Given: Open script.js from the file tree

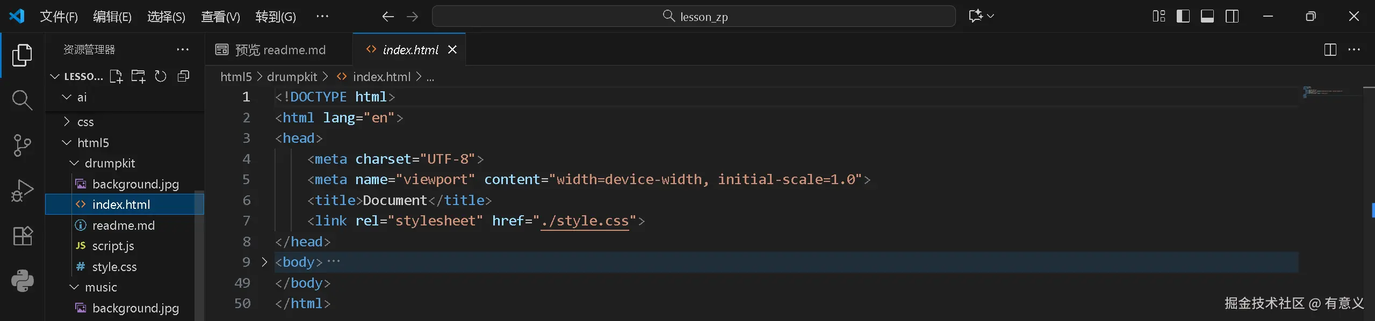Looking at the screenshot, I should (x=113, y=246).
